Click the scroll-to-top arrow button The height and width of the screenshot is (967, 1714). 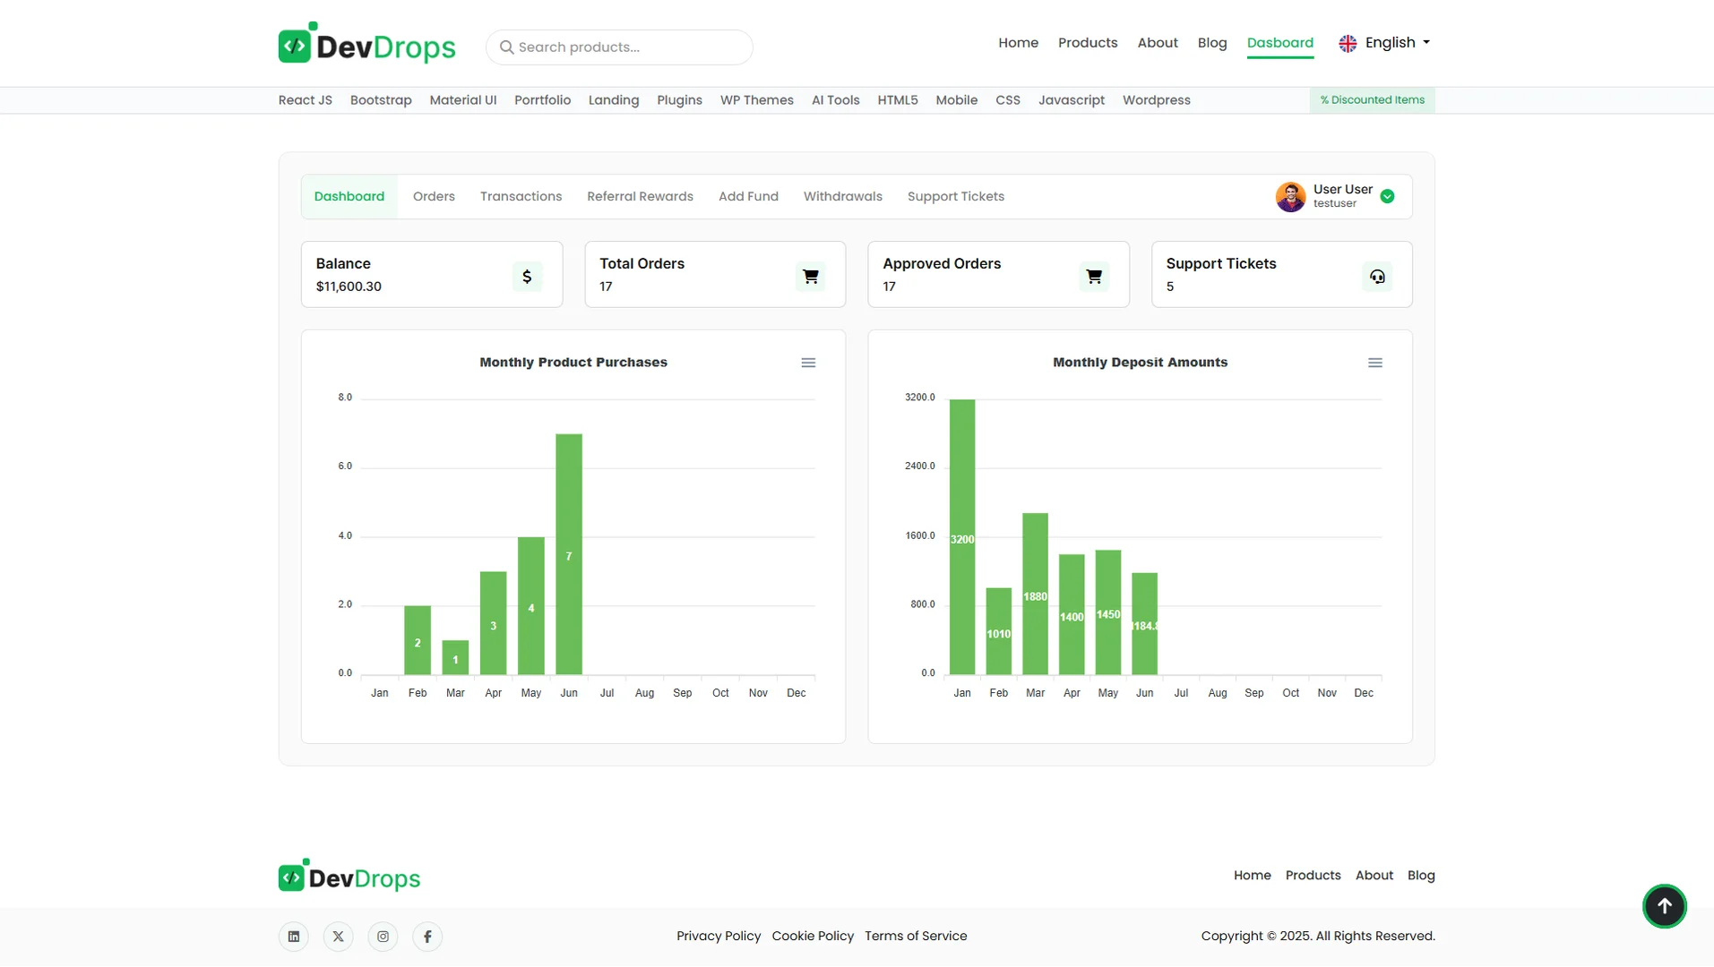point(1664,906)
